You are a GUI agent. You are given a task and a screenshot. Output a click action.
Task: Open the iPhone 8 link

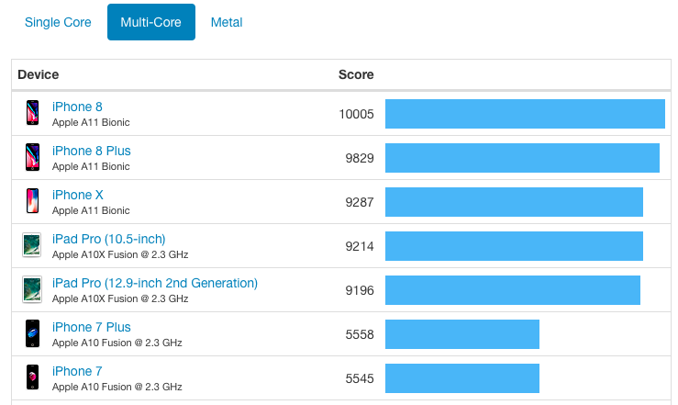[77, 107]
